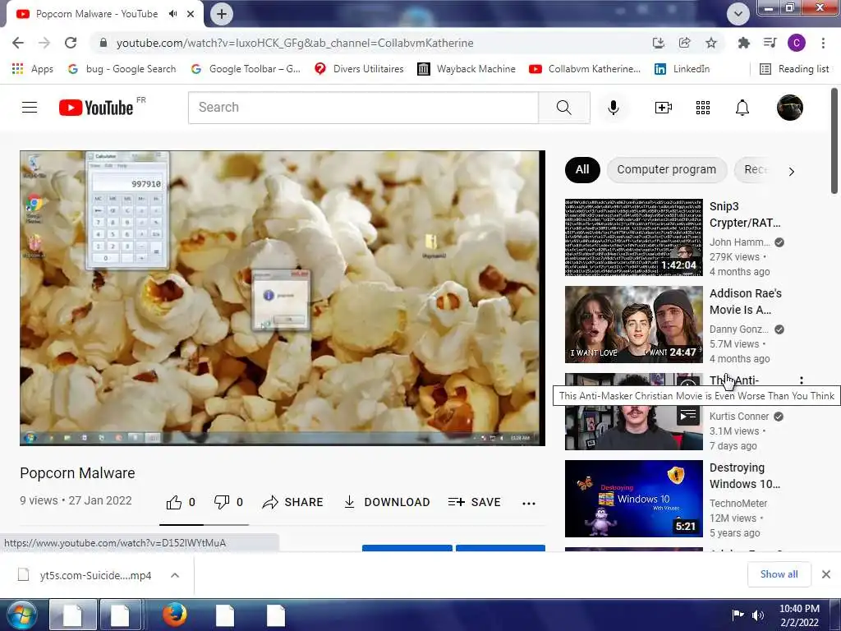This screenshot has height=631, width=841.
Task: Reload the YouTube page
Action: [71, 43]
